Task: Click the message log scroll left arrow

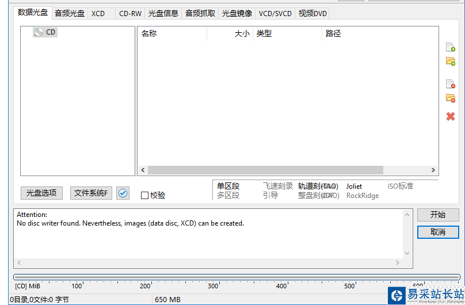Action: coord(19,262)
